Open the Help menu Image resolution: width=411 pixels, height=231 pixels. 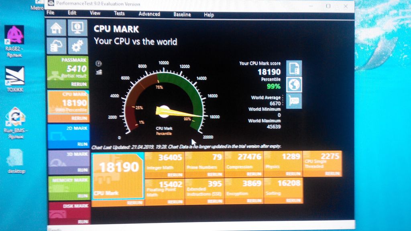209,15
